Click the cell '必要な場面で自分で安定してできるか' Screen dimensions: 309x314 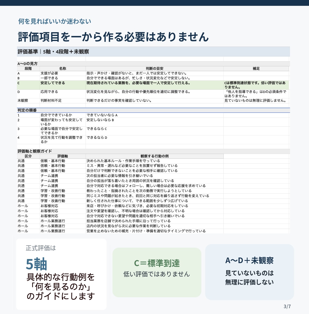coord(62,131)
